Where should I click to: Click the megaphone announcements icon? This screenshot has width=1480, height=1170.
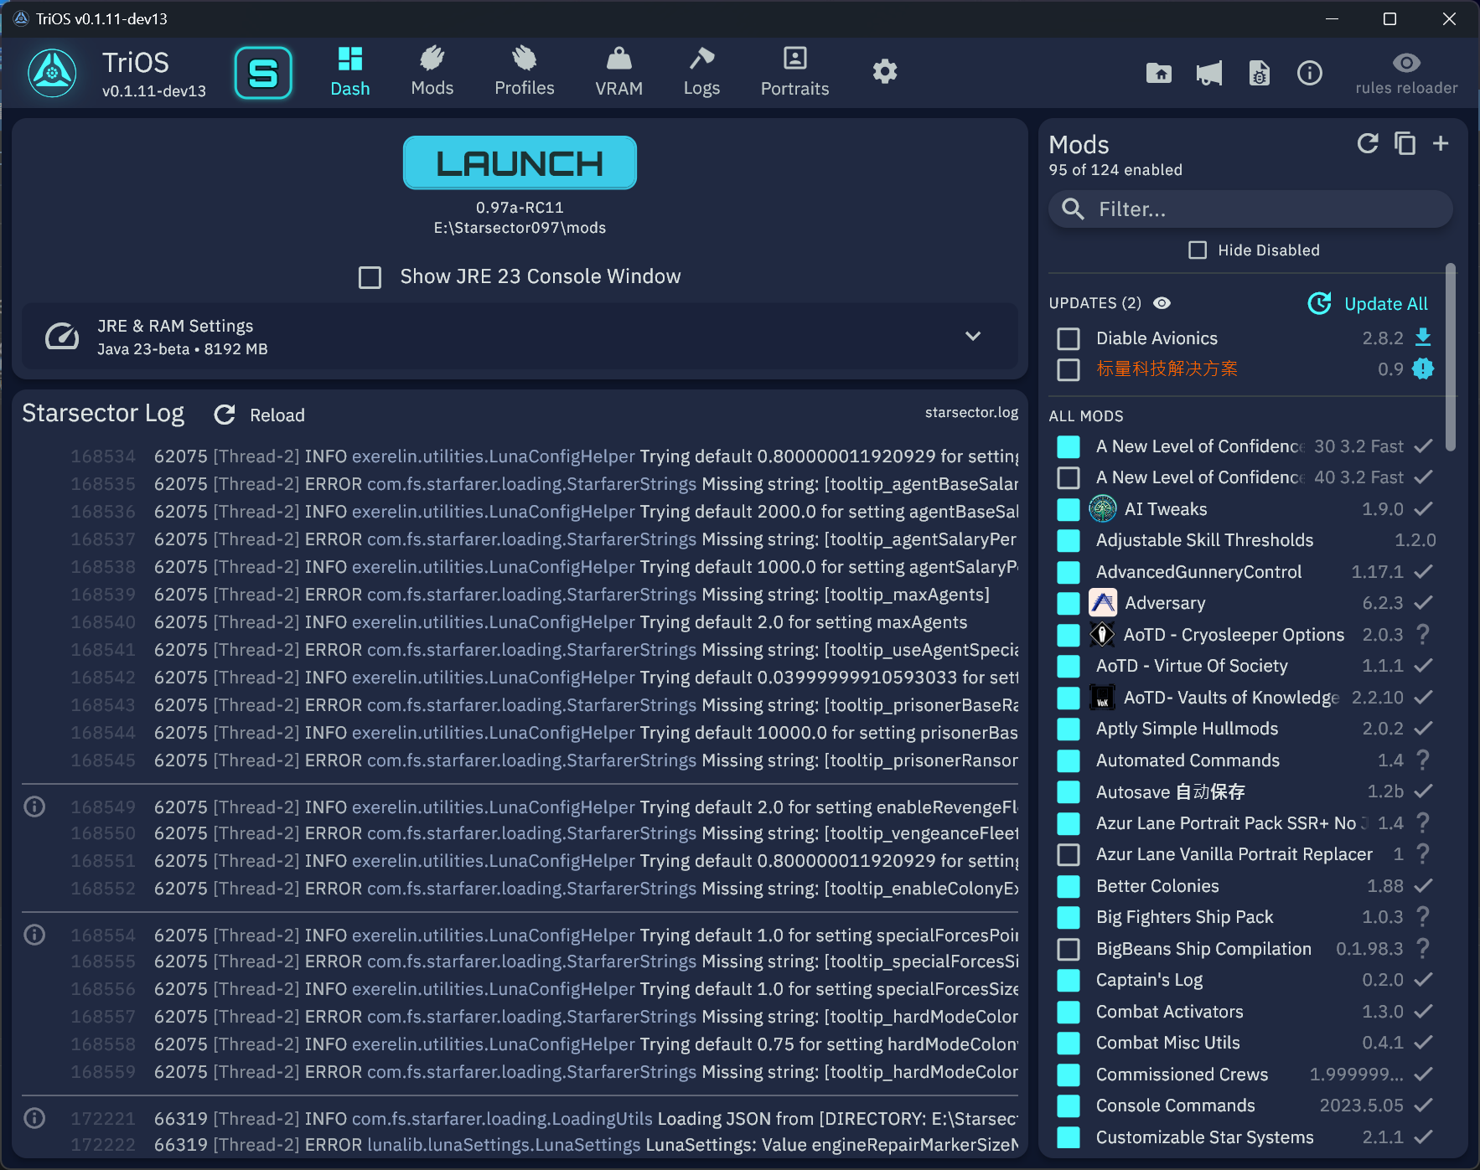point(1208,73)
